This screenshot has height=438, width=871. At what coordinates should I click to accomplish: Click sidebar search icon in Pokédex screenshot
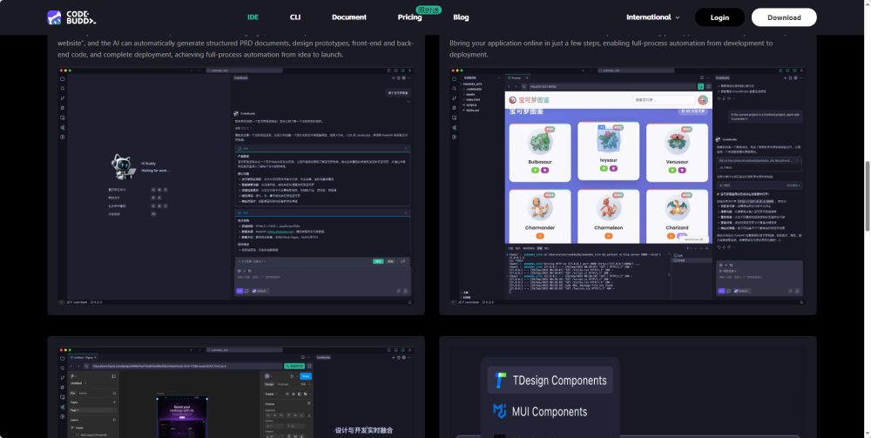click(455, 88)
